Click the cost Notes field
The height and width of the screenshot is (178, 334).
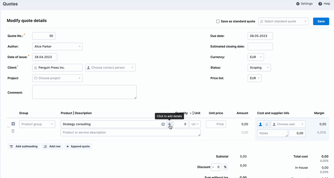tap(273, 133)
